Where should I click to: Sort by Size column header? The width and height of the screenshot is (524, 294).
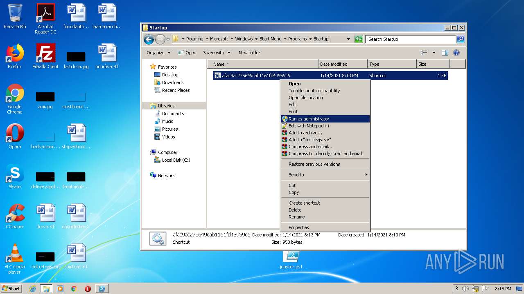click(x=433, y=64)
